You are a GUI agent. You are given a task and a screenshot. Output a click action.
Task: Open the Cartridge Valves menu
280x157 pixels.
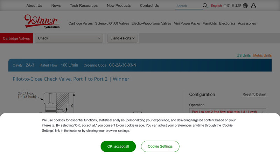(x=80, y=23)
